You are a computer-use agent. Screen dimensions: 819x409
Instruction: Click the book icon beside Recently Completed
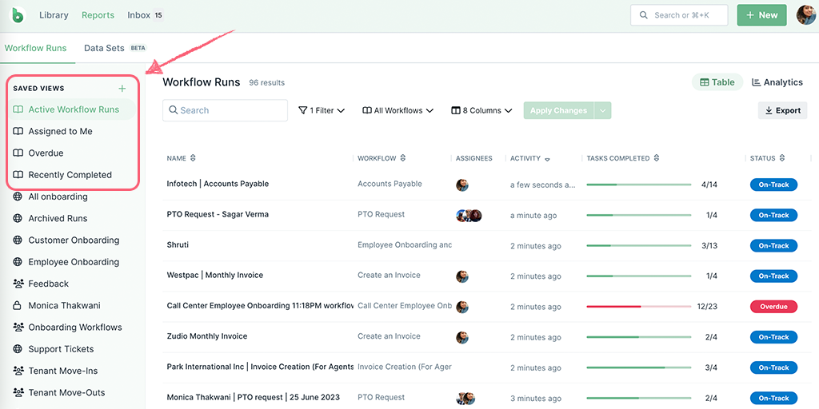[18, 175]
